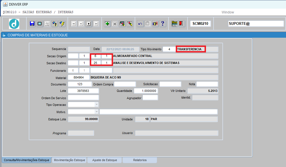The width and height of the screenshot is (286, 167).
Task: Select Consulta/Movimentações Estoque tab
Action: [27, 160]
